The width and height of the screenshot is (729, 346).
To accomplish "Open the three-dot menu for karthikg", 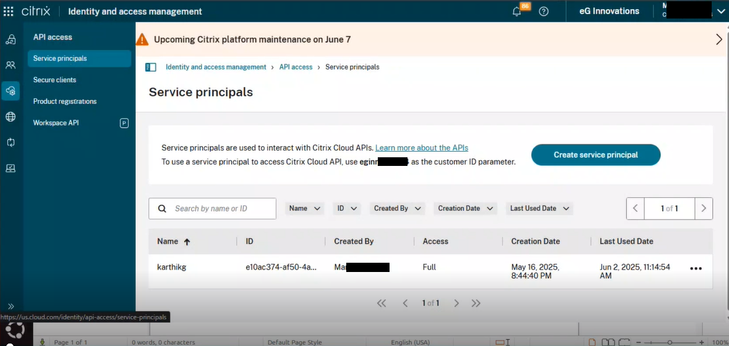I will (x=696, y=268).
